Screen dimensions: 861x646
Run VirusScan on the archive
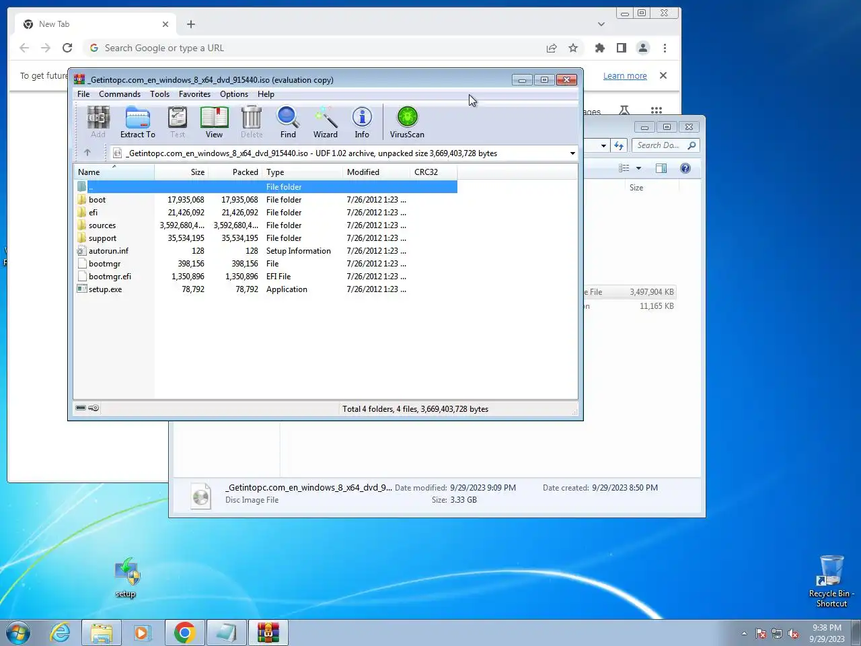407,122
